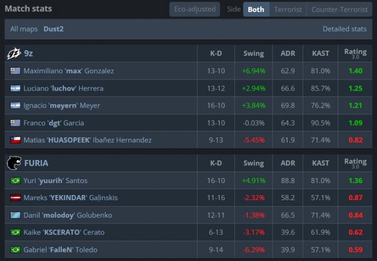This screenshot has height=261, width=377.
Task: Click Latvia flag beside YEKINDAR
Action: [x=16, y=198]
